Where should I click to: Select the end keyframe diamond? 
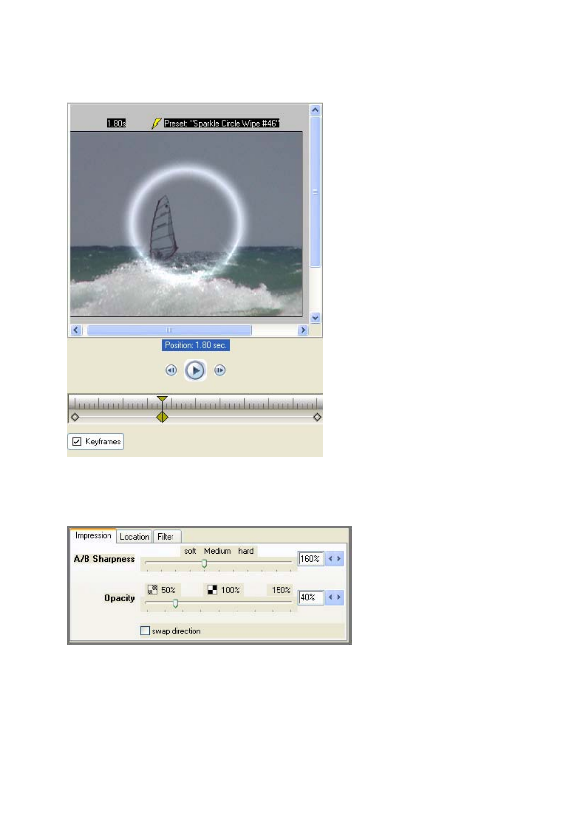click(317, 417)
